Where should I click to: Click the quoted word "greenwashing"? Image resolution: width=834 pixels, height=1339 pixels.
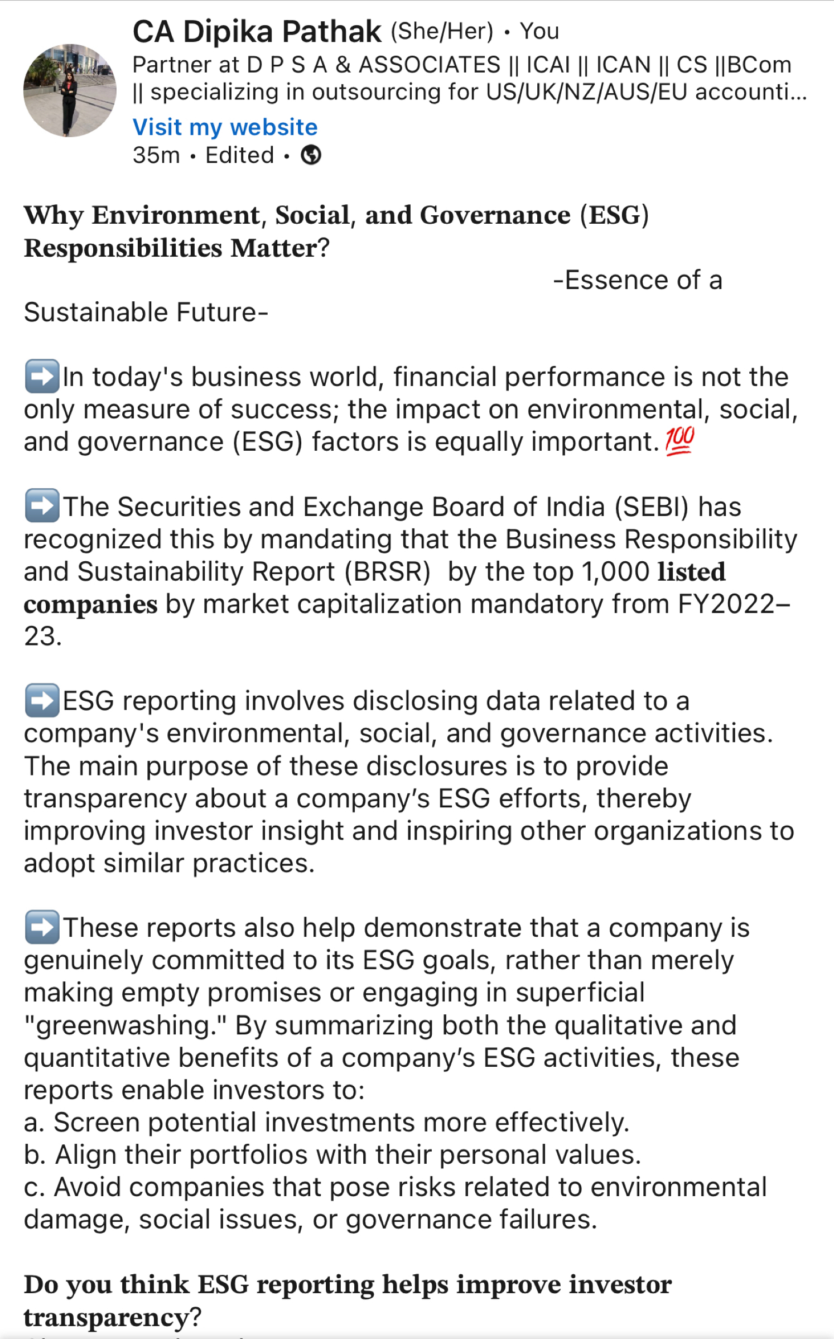click(x=125, y=1025)
